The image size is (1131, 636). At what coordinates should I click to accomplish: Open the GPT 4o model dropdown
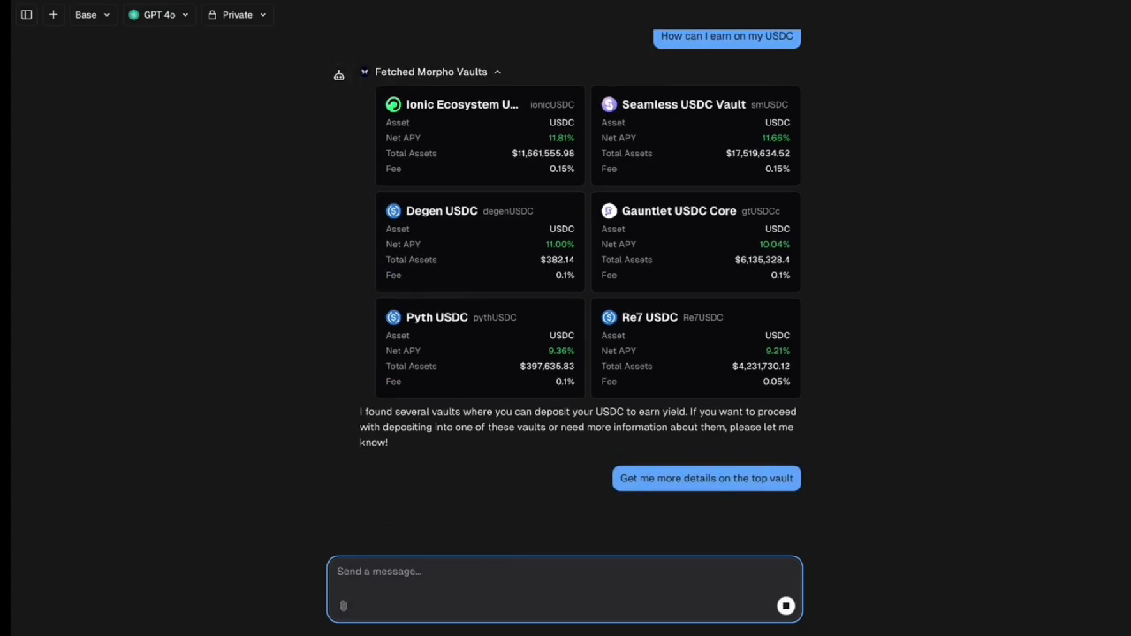tap(158, 15)
